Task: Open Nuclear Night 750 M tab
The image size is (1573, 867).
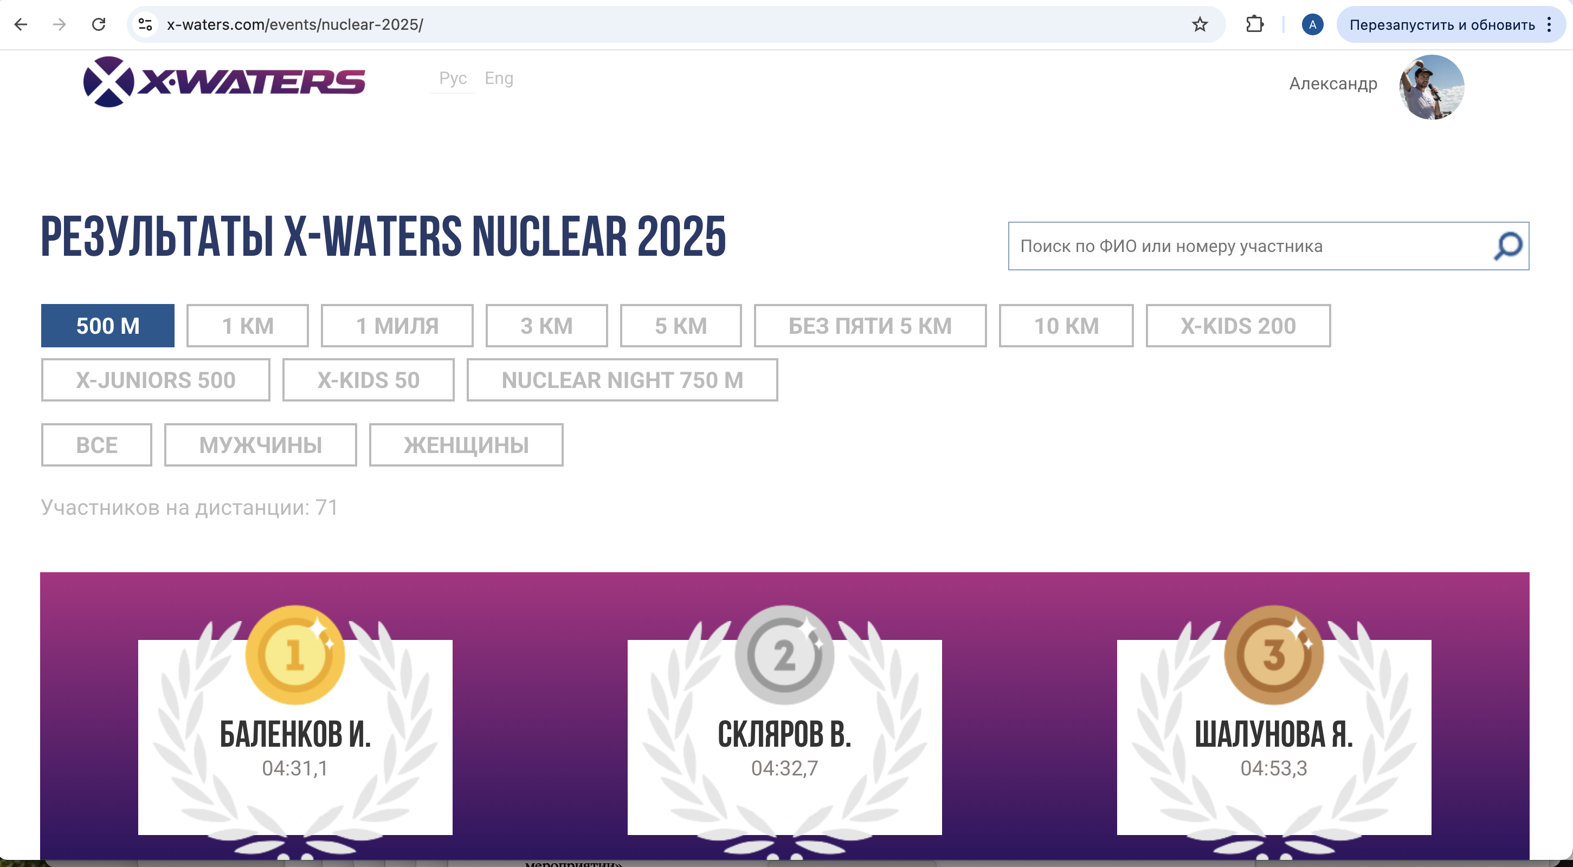Action: [622, 380]
